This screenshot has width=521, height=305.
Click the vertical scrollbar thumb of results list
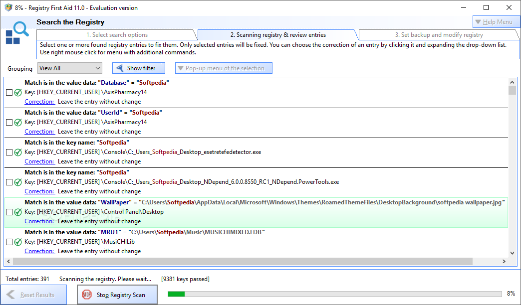tap(512, 90)
